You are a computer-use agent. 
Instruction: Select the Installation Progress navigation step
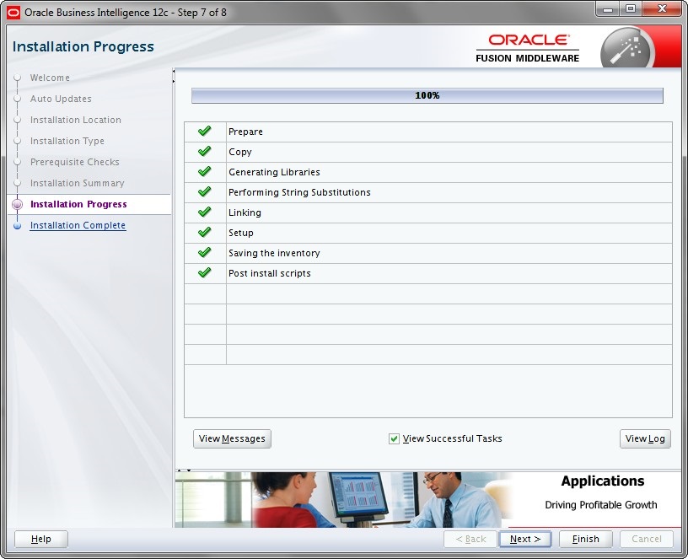click(78, 204)
